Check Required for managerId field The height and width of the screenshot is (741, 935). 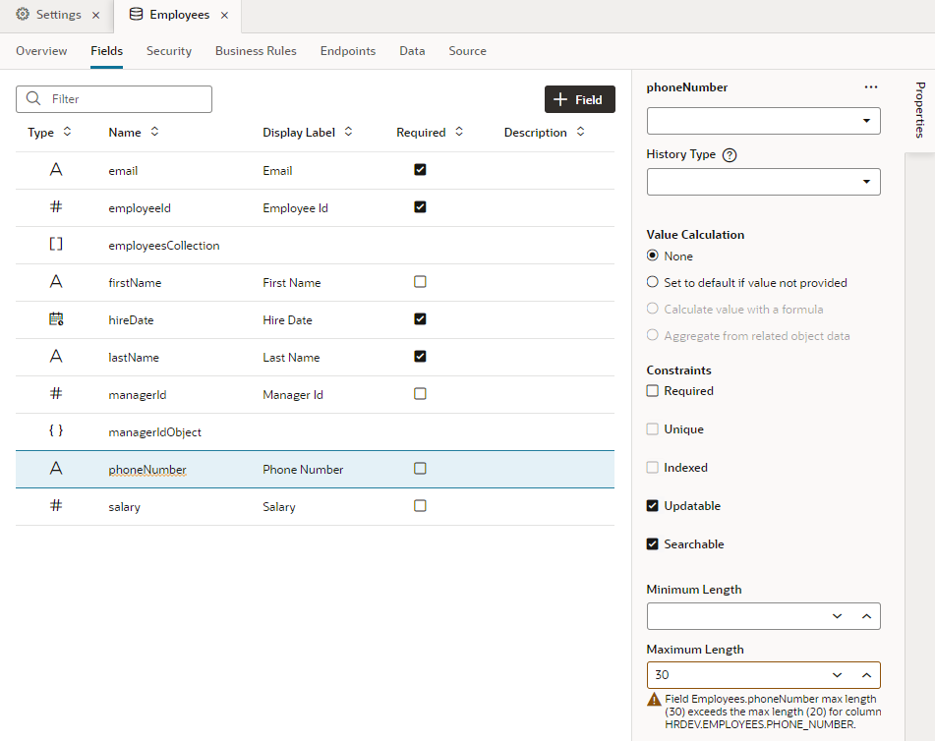point(420,393)
